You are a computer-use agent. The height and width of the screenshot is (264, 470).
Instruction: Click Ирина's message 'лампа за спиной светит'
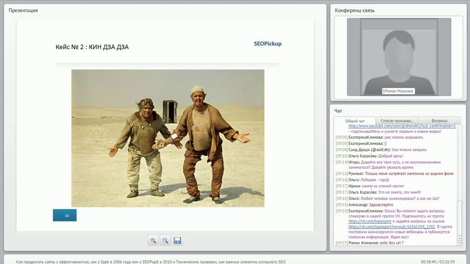(383, 186)
